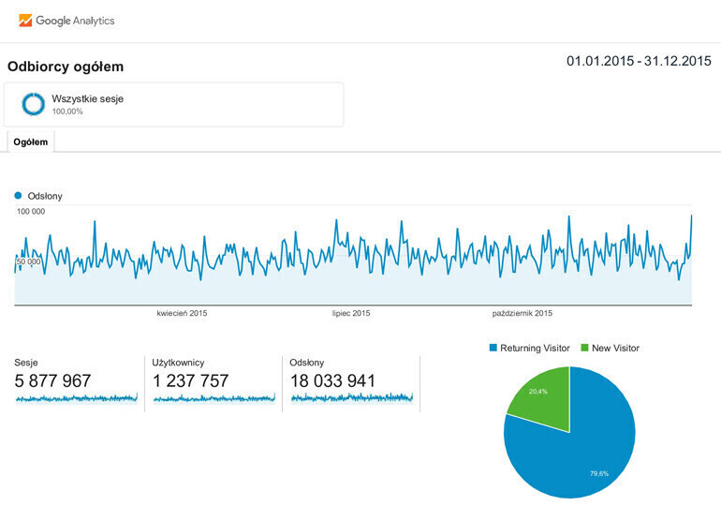Open the Wszystkie sesje segment box
This screenshot has width=721, height=506.
click(x=174, y=104)
